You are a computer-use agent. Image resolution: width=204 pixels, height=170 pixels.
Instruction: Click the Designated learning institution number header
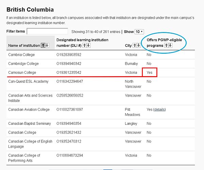82,42
